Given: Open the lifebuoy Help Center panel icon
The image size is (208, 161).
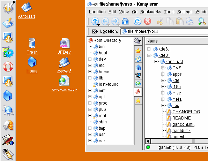Looking at the screenshot, I should [8, 67].
